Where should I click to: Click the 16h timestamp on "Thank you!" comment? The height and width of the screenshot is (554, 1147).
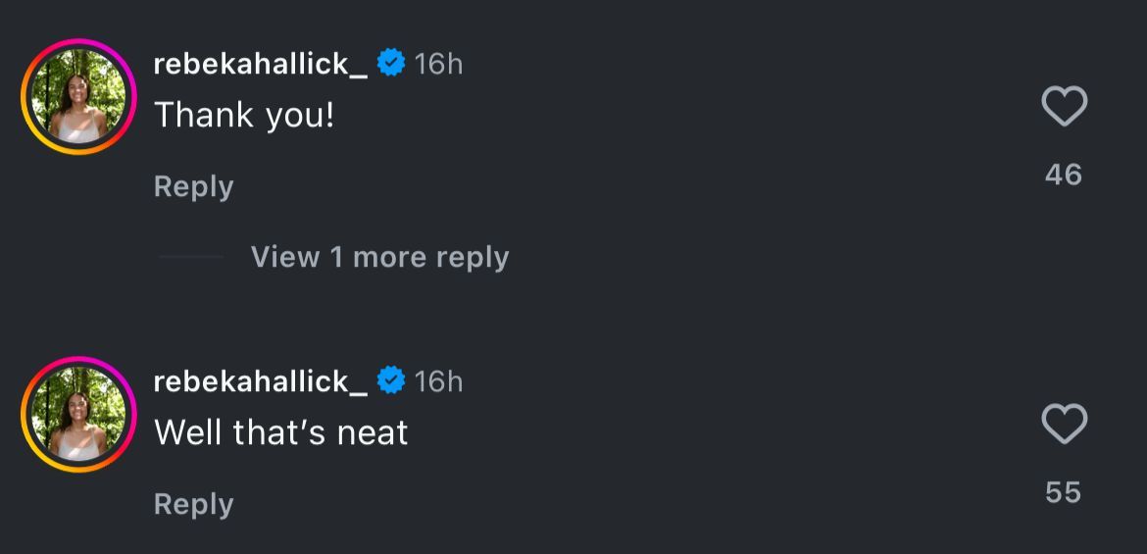click(438, 64)
